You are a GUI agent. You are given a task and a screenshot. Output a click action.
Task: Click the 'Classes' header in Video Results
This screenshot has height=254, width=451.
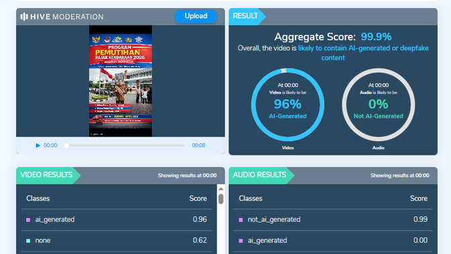coord(38,198)
